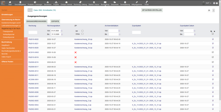Screen dimensions: 221x112
Task: Click the printer icon in top bar
Action: pyautogui.click(x=214, y=3)
